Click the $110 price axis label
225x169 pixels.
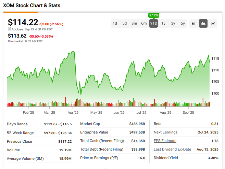215,70
